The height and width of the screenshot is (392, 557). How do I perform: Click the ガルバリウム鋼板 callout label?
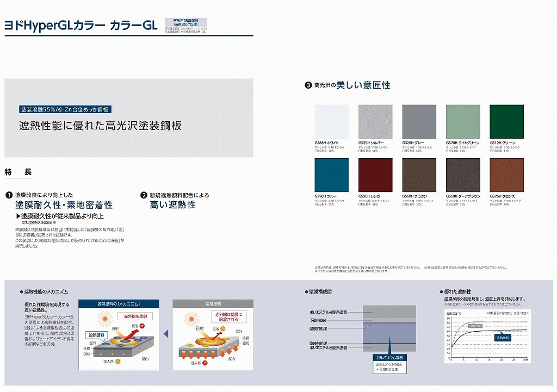389,357
